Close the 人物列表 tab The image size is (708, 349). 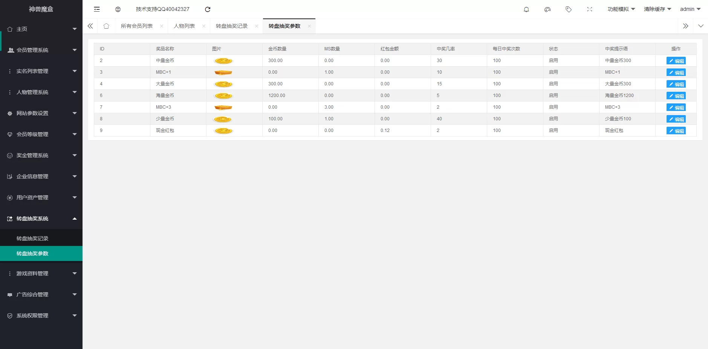pos(204,26)
